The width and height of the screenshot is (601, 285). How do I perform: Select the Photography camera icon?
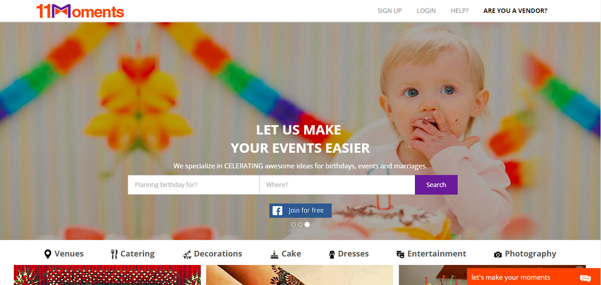498,255
